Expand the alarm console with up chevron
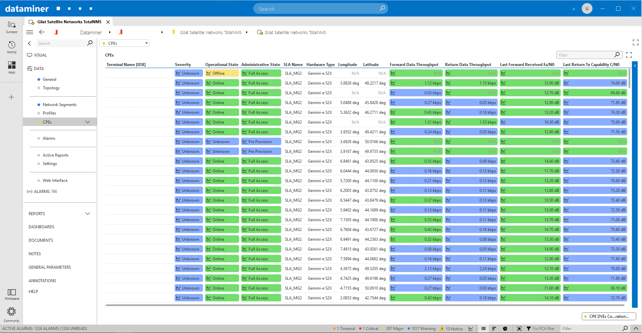Viewport: 642px width, 333px height. (x=636, y=328)
